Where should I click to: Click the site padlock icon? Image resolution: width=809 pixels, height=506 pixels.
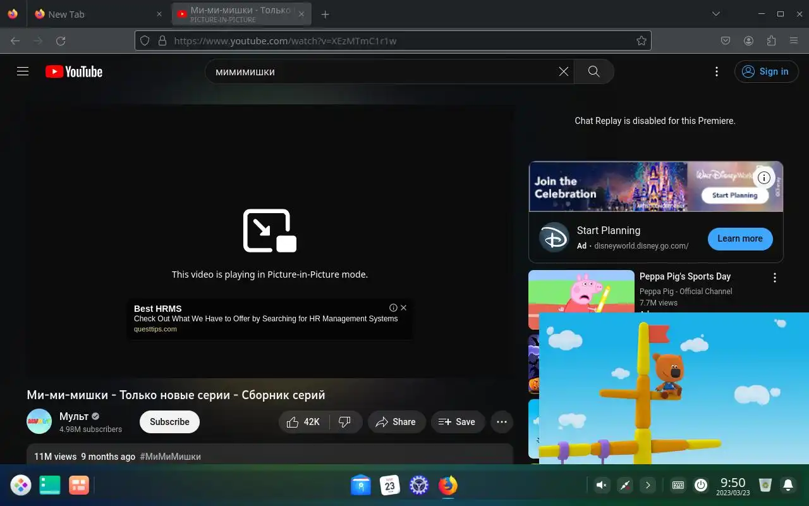coord(162,40)
